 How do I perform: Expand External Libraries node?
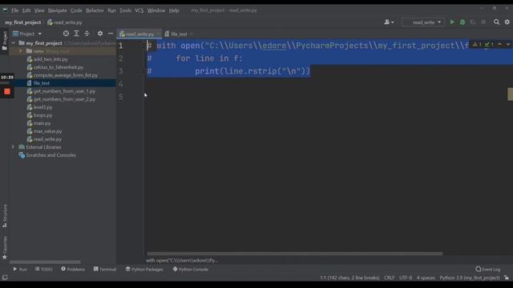13,147
